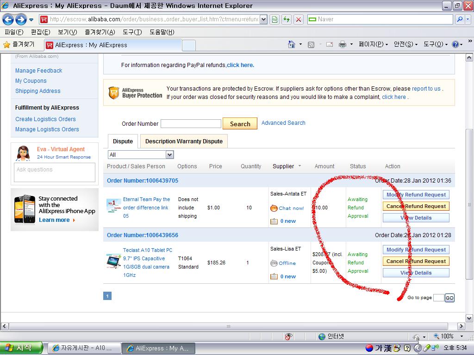474x355 pixels.
Task: Refresh the page using the reload icon
Action: 286,19
